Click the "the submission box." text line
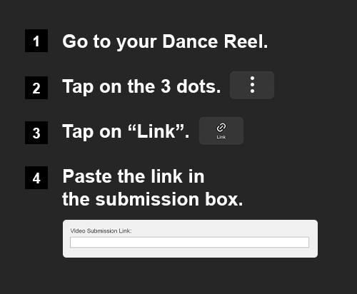This screenshot has height=294, width=357. pos(153,199)
